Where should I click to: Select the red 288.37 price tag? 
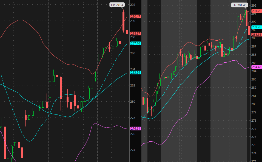pos(135,33)
